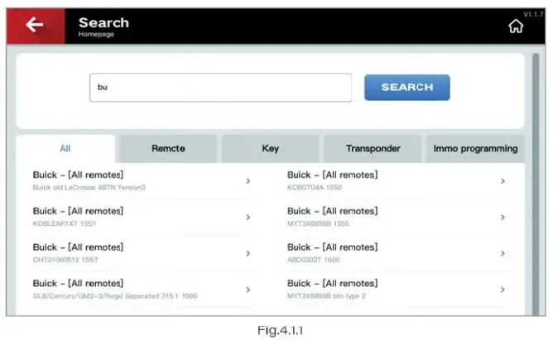Open Buick remote 'OHT01060512 1557'
Screen dimensions: 553x340
pyautogui.click(x=142, y=253)
